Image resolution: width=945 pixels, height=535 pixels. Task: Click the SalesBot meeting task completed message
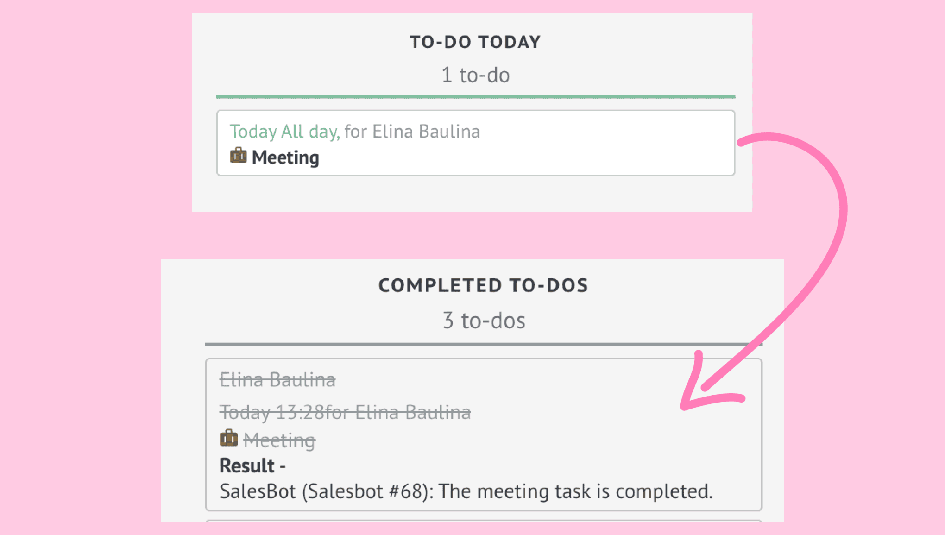click(x=466, y=491)
